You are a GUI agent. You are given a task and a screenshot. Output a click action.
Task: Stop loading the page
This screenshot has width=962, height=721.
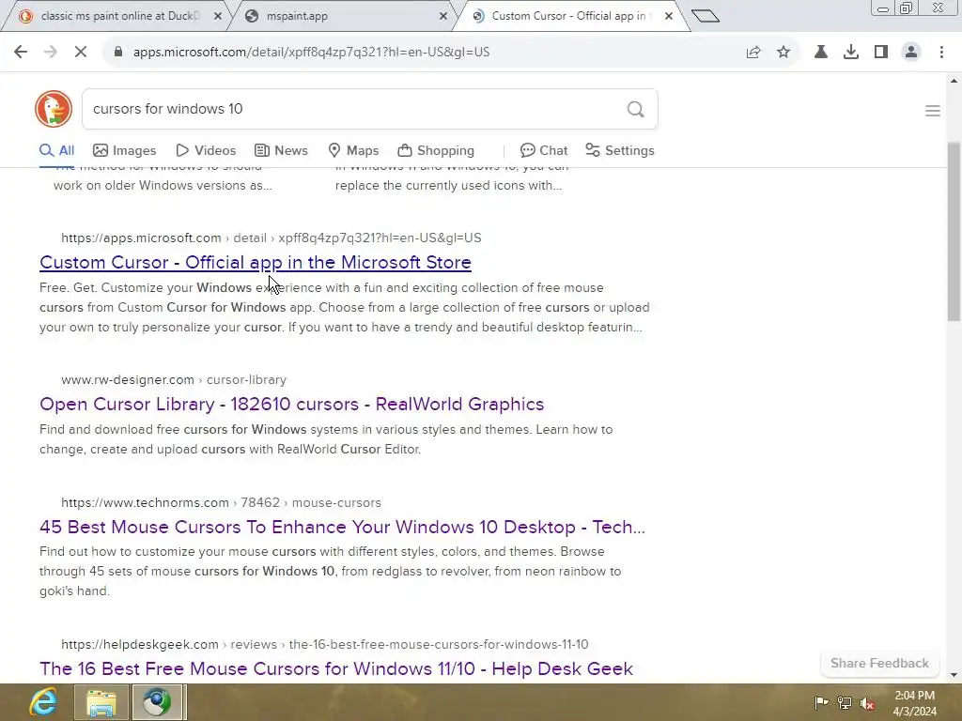[x=81, y=53]
